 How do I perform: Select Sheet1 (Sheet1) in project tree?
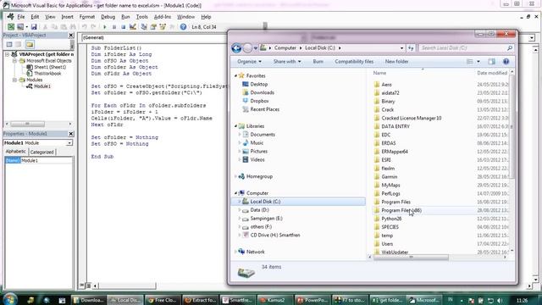click(50, 67)
